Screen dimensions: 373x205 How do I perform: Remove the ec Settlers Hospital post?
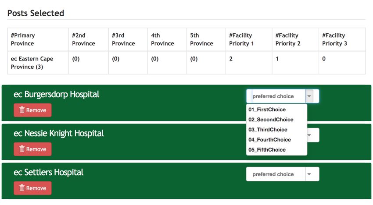click(x=32, y=188)
